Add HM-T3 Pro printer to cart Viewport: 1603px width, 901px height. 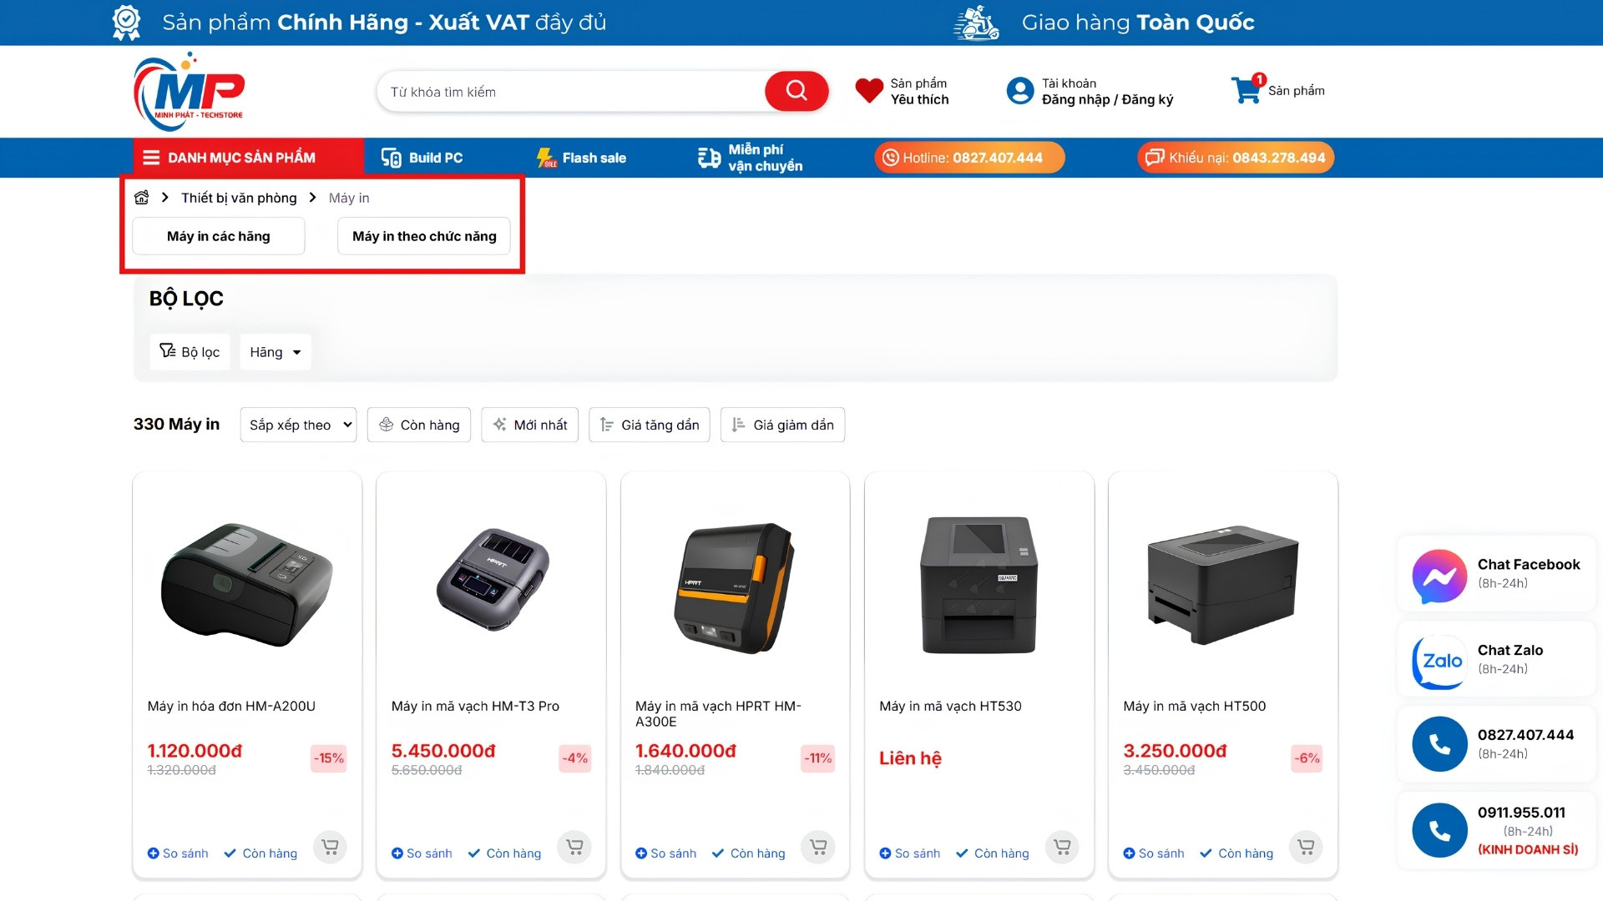click(x=574, y=847)
